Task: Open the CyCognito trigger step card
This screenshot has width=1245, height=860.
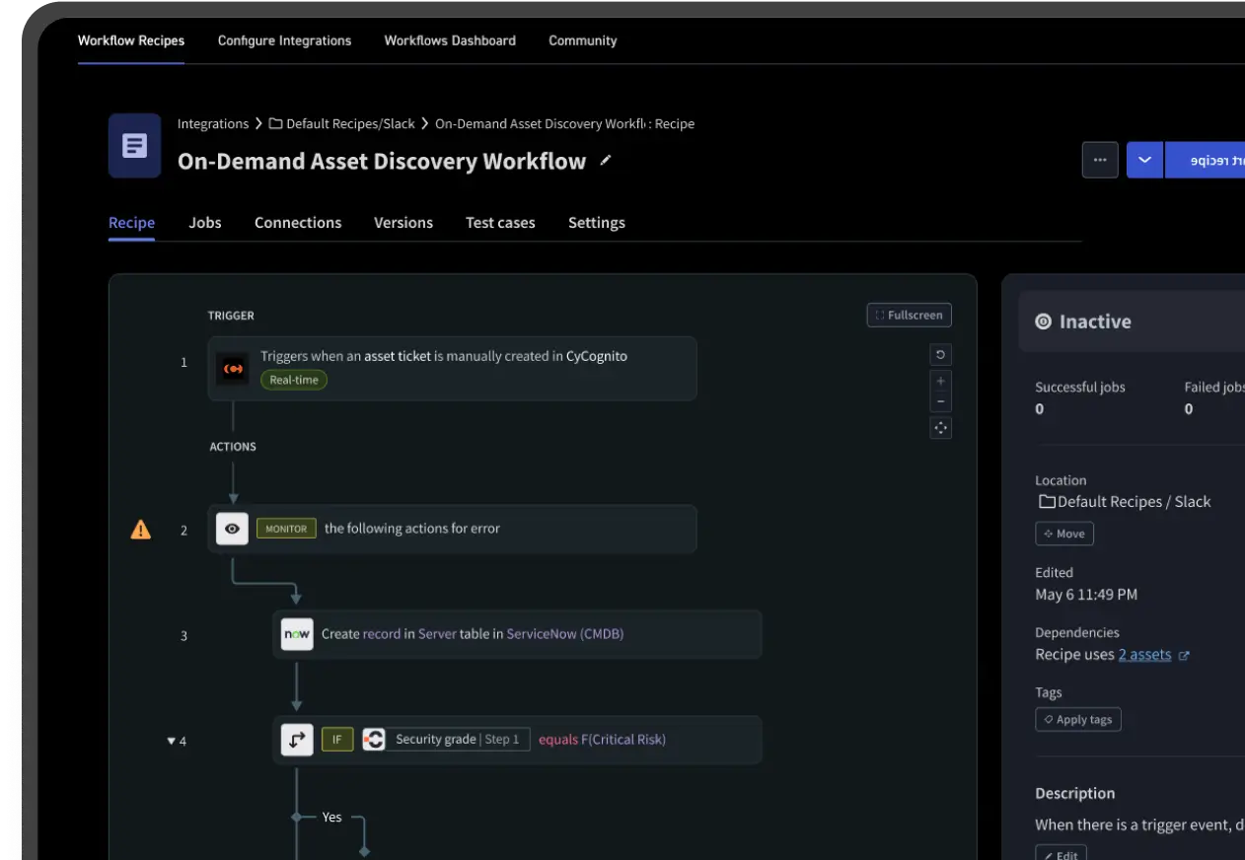Action: tap(452, 369)
